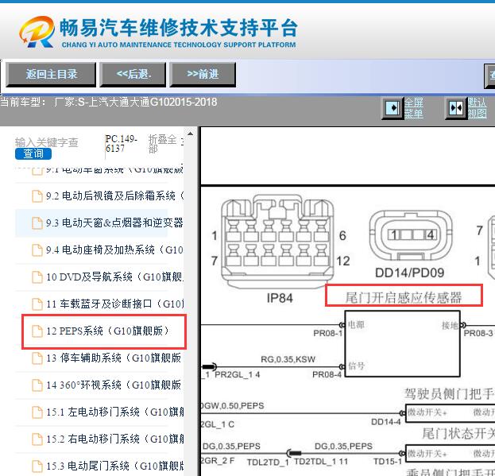Click the 查询 search button
495x476 pixels.
pyautogui.click(x=33, y=153)
